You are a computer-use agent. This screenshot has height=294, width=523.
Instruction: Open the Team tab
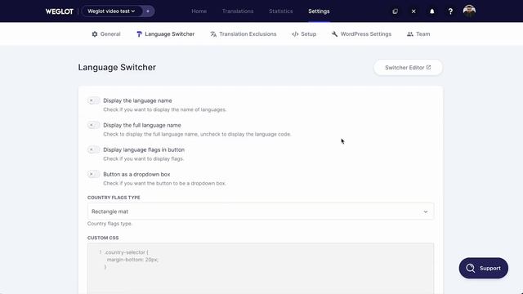click(418, 34)
